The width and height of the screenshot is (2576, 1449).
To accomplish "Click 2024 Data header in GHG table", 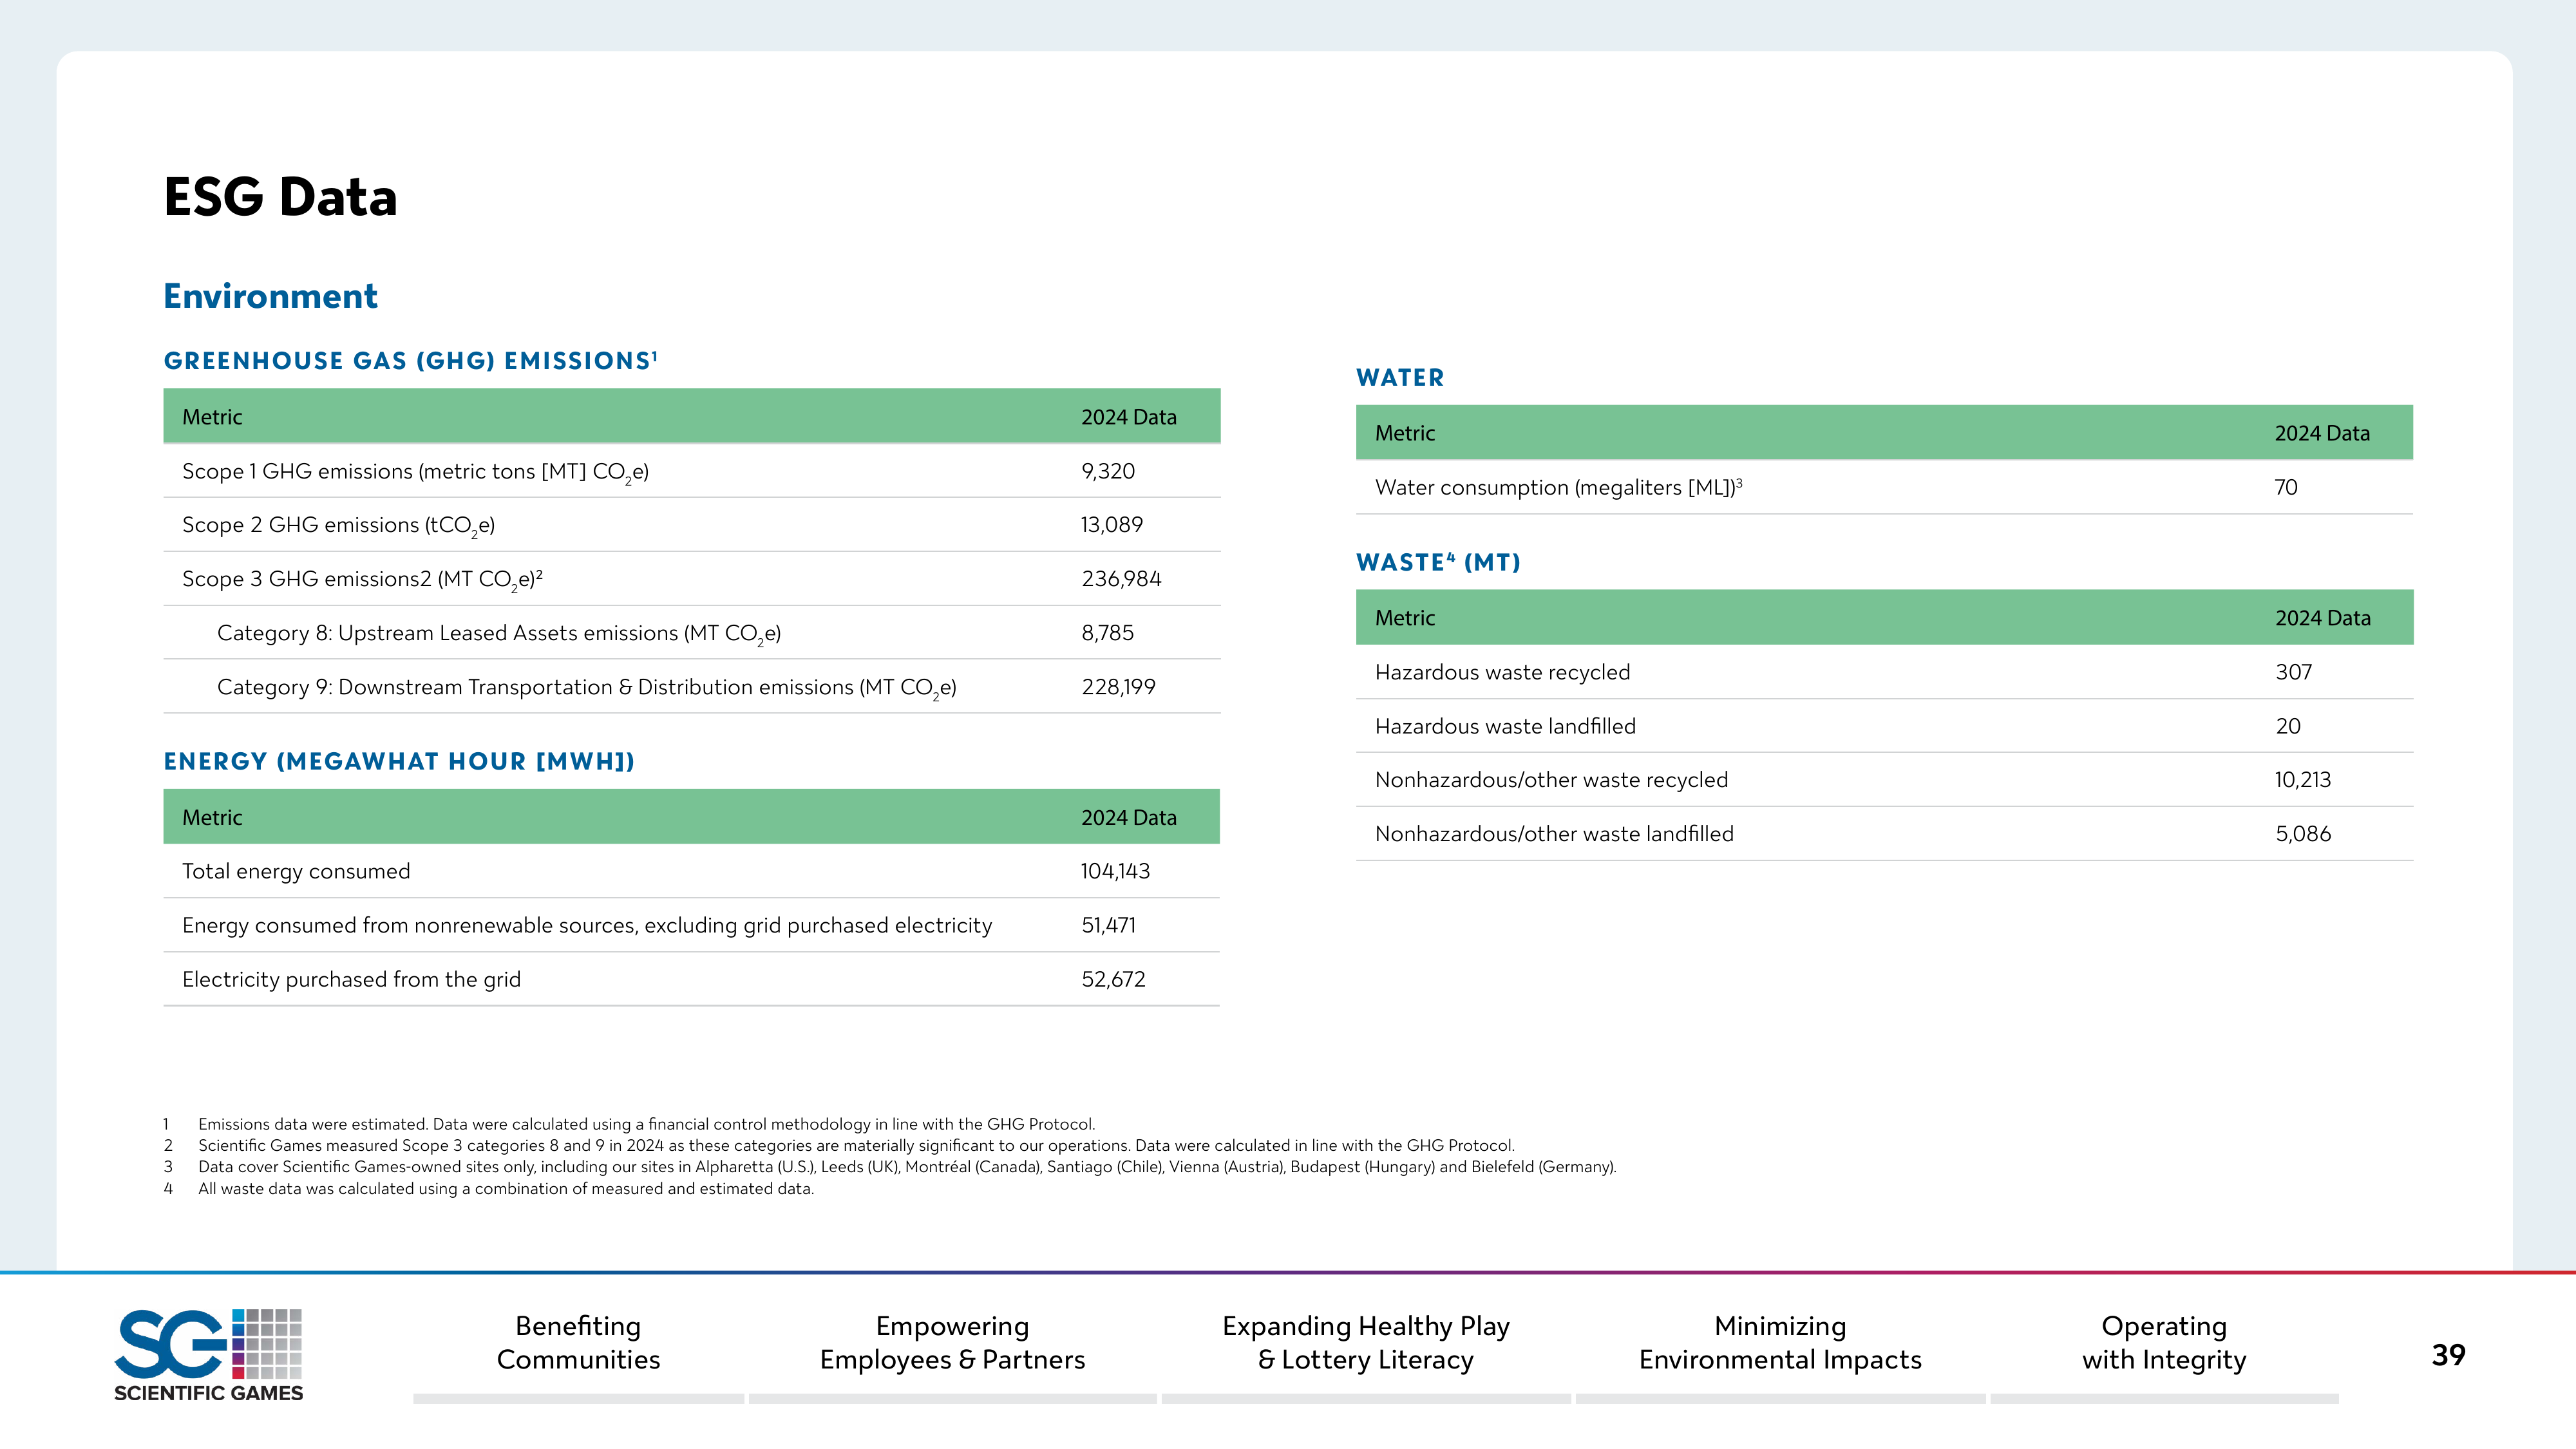I will [1128, 417].
